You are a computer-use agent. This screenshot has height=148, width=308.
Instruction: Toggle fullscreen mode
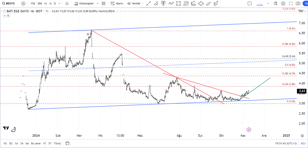[x=291, y=4]
